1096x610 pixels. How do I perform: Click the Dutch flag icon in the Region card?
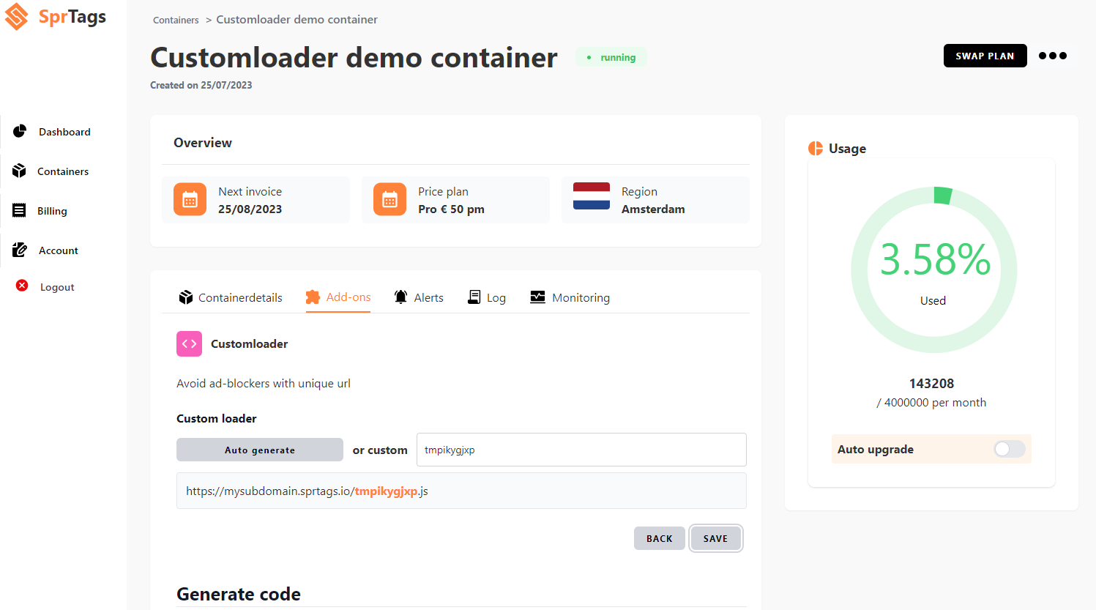click(x=592, y=195)
